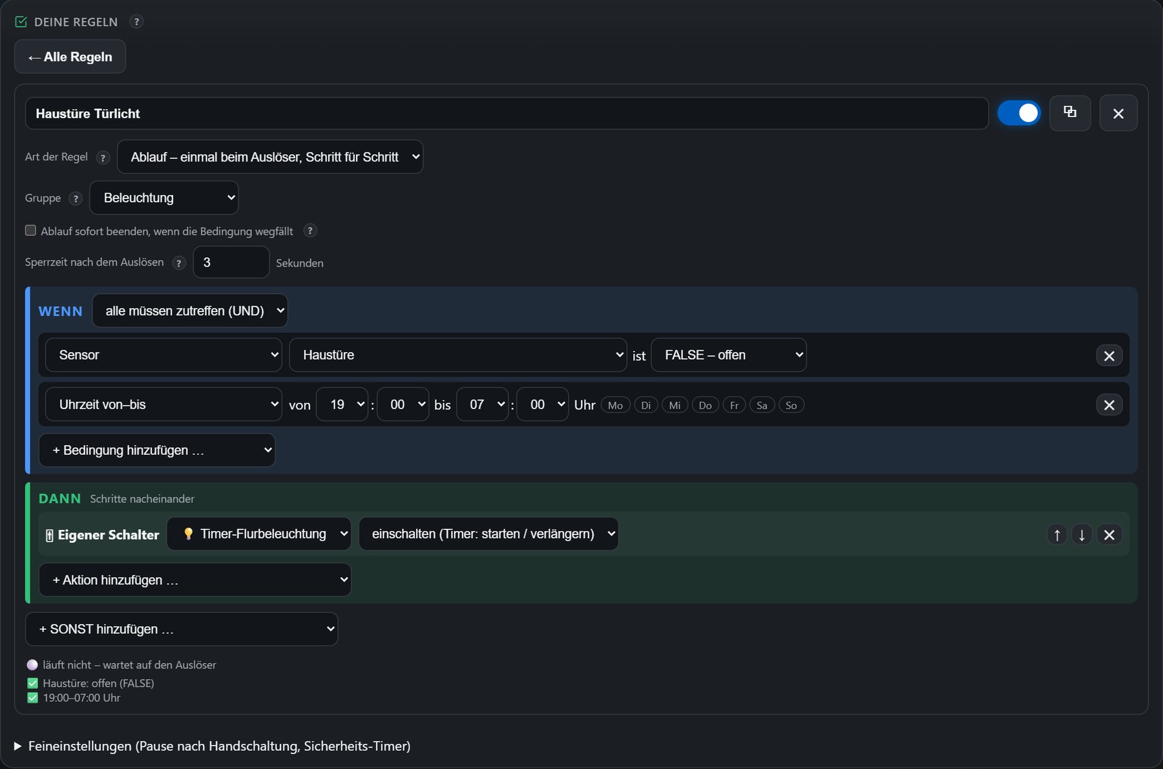Screen dimensions: 1163x769
Task: Delete the Haustüre Türlicht rule
Action: (x=1118, y=113)
